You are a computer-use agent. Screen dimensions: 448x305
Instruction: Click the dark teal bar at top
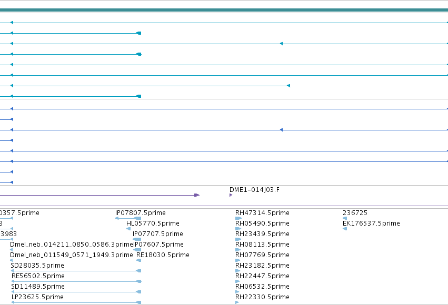[224, 10]
